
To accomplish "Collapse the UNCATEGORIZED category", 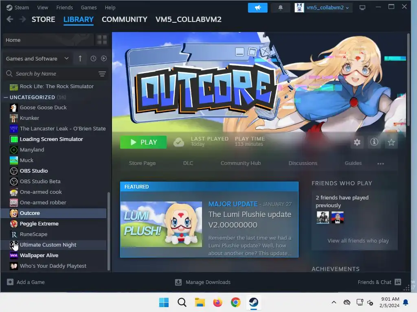I will coord(6,97).
